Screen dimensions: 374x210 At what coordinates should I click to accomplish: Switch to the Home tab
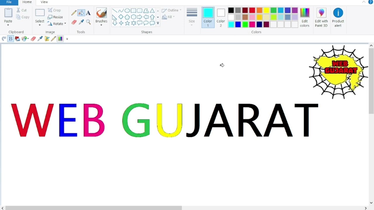(27, 2)
